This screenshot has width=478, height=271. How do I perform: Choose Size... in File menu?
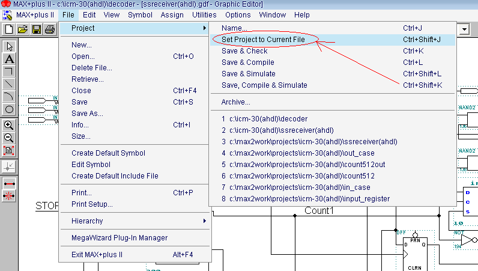pos(134,136)
